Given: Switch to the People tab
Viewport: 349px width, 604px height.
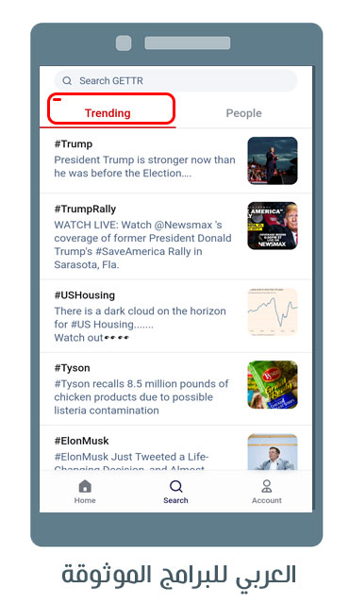Looking at the screenshot, I should click(243, 113).
